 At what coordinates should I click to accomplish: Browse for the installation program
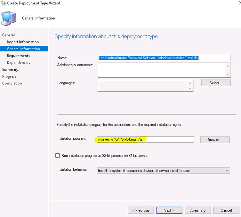tap(215, 140)
